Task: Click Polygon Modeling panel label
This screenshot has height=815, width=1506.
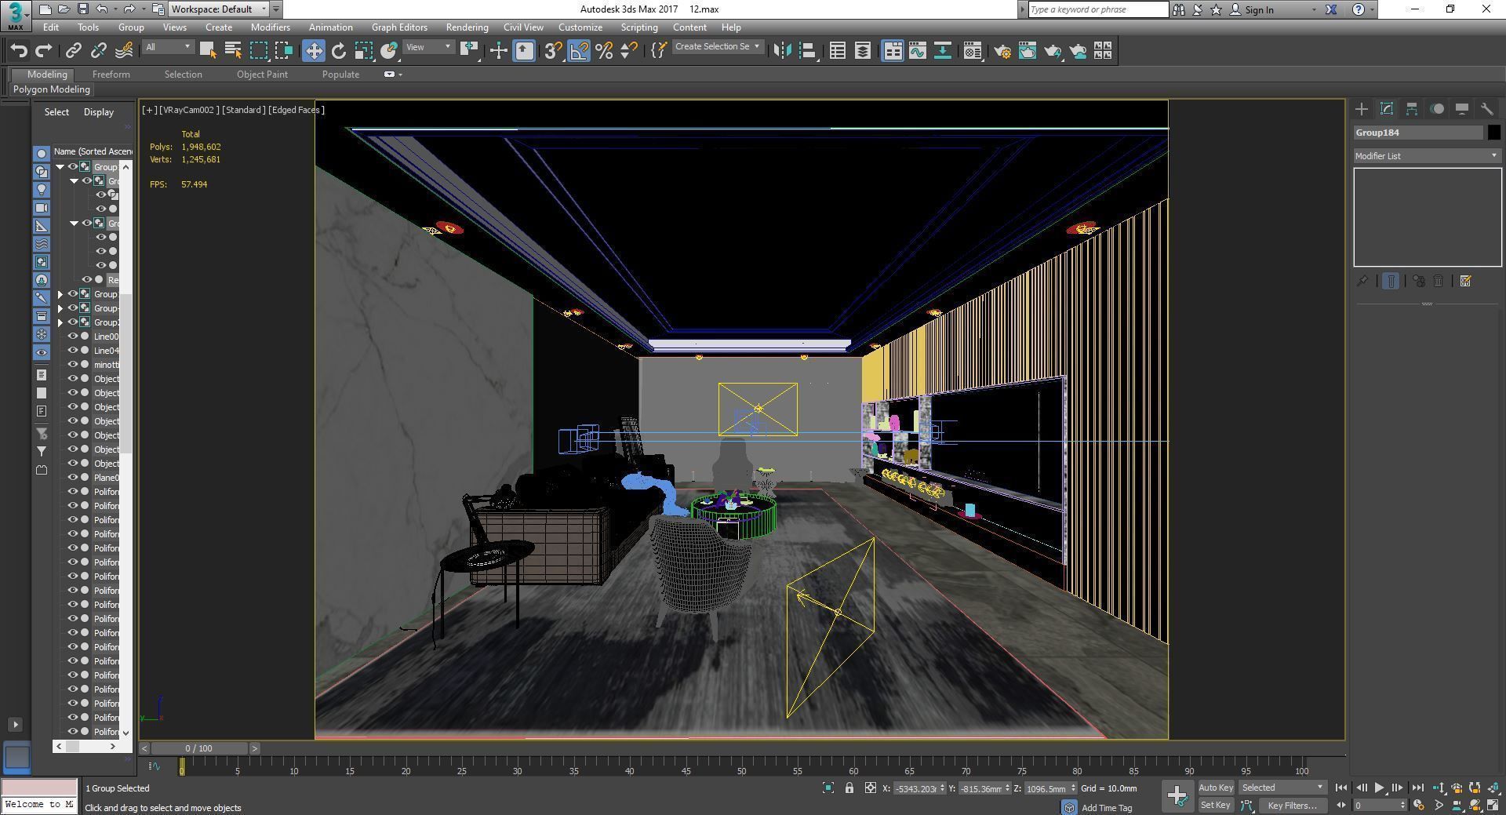Action: tap(52, 89)
